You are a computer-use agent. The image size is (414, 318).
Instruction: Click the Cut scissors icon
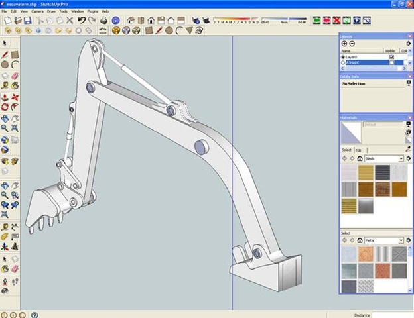pos(40,21)
